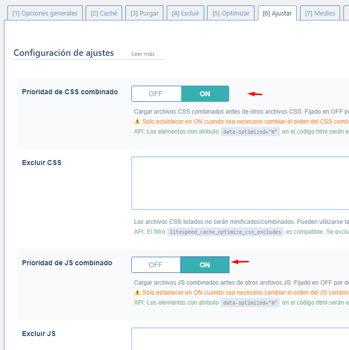The image size is (349, 350).
Task: Focus the Excluir JS text area
Action: point(240,339)
